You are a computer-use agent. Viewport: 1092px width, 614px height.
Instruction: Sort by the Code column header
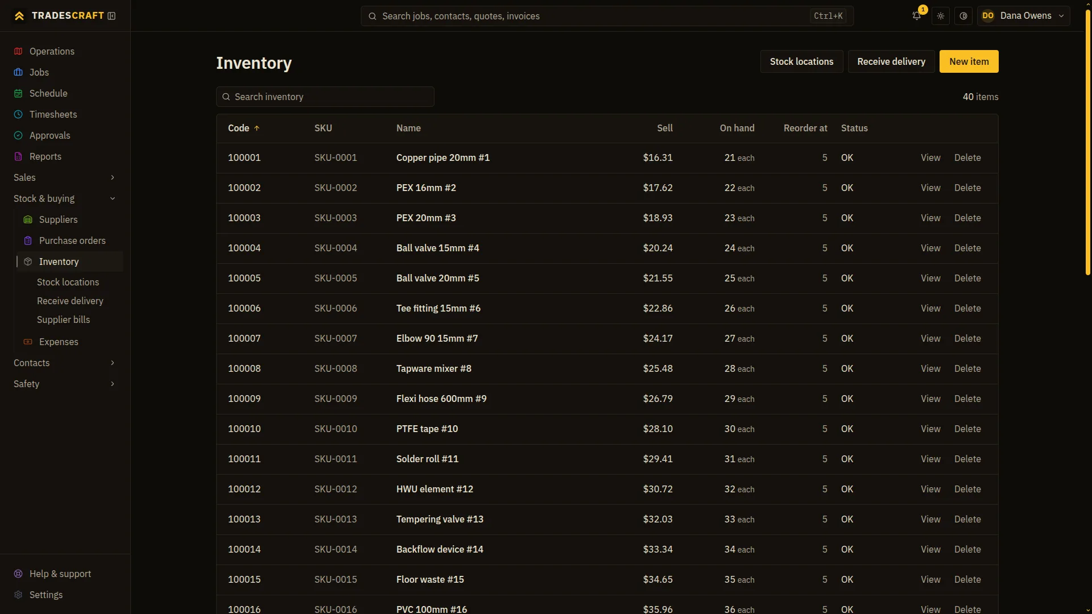(x=243, y=128)
